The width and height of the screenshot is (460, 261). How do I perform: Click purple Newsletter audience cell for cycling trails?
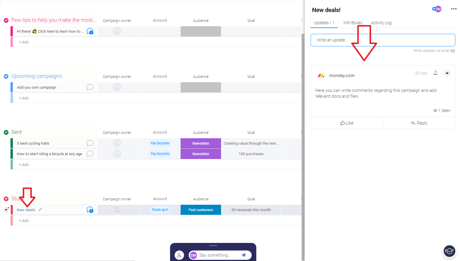pyautogui.click(x=201, y=143)
